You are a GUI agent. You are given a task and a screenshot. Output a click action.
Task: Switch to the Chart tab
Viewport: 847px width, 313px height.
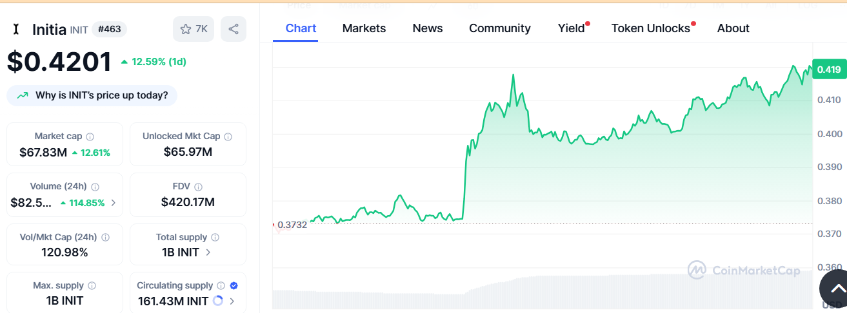301,28
